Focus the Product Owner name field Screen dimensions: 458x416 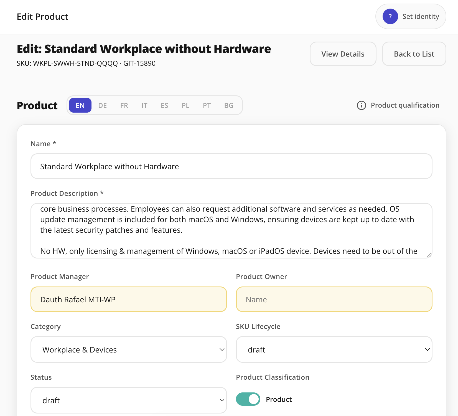[334, 299]
